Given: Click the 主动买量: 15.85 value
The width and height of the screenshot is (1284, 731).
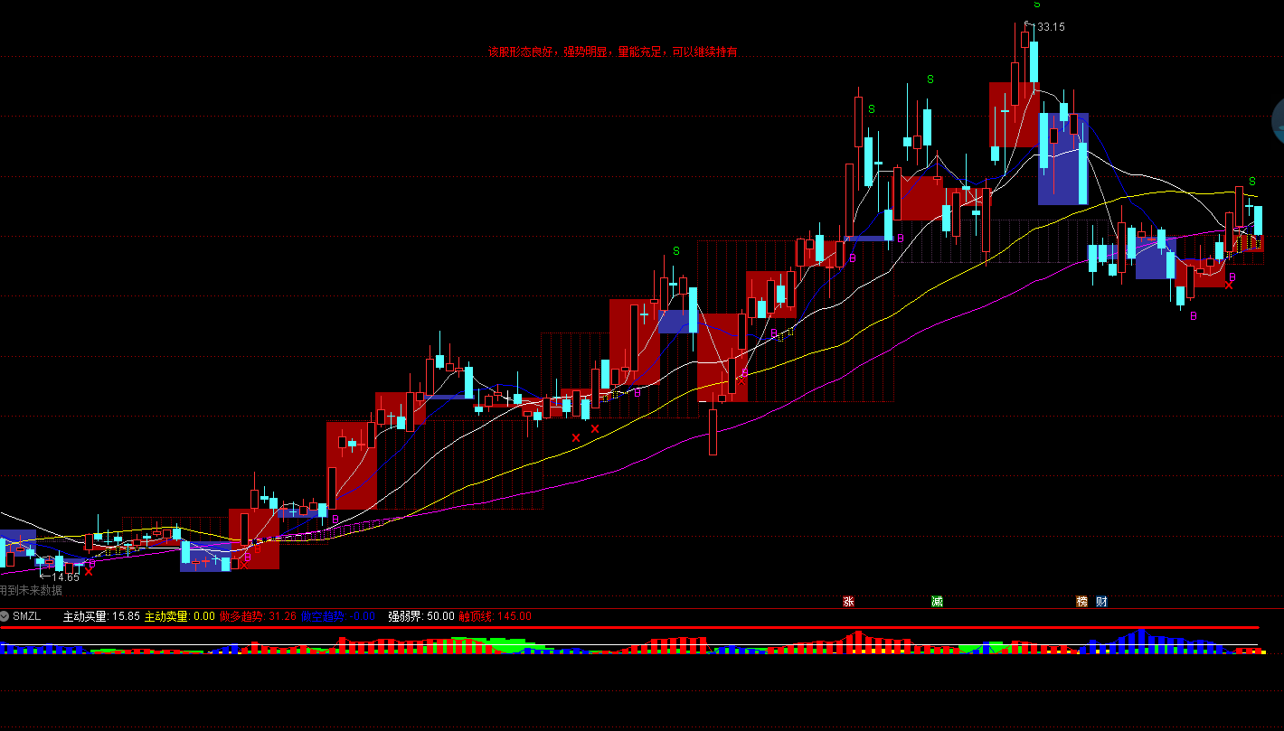Looking at the screenshot, I should point(101,616).
